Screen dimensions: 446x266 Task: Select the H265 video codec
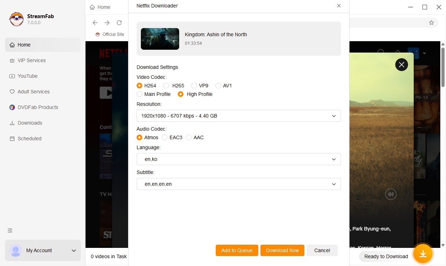coord(166,86)
